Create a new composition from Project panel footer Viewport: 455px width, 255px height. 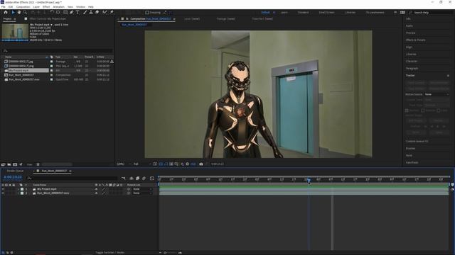coord(15,164)
